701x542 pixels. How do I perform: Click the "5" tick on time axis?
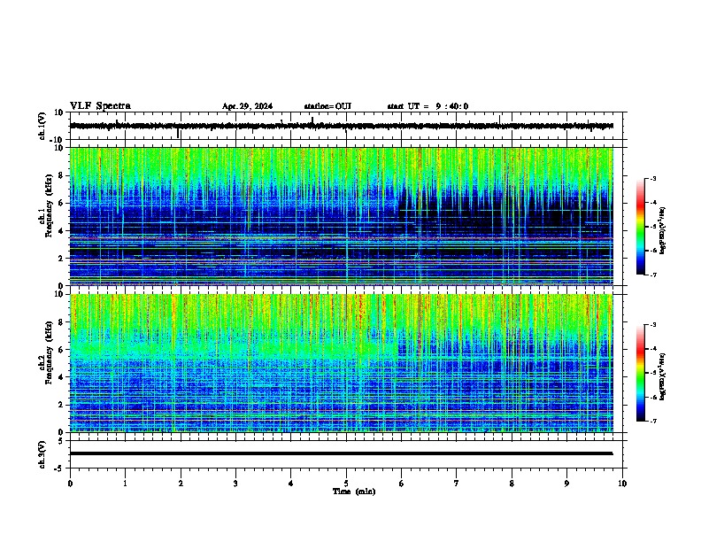(346, 484)
